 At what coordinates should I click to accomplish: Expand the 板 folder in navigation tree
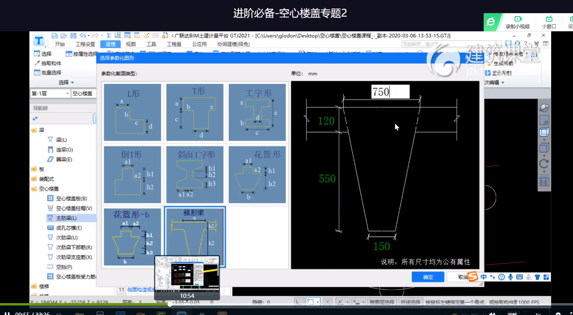pos(33,169)
